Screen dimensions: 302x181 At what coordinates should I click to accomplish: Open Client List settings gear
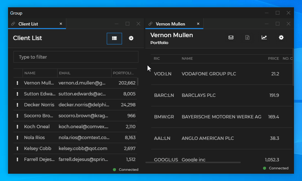tap(131, 38)
